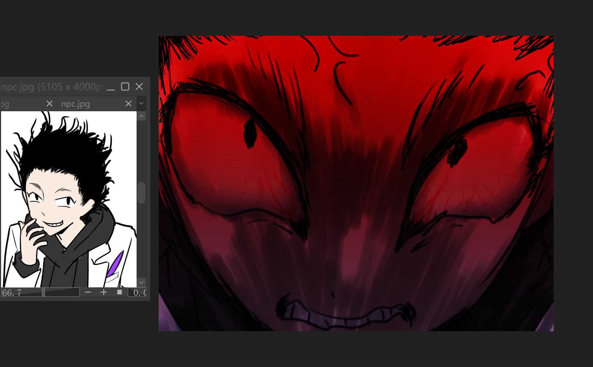Close the npc.jpg tab
Viewport: 593px width, 367px height.
coord(129,104)
